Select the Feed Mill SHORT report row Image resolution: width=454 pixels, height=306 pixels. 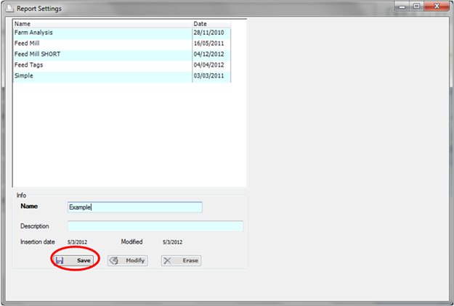coord(122,54)
